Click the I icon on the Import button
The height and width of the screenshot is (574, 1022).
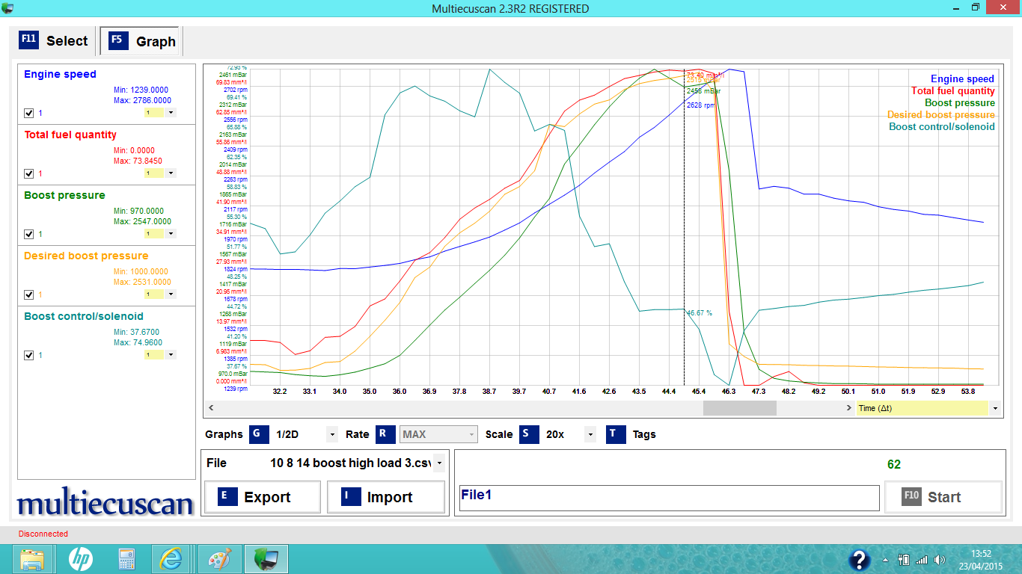click(x=351, y=496)
